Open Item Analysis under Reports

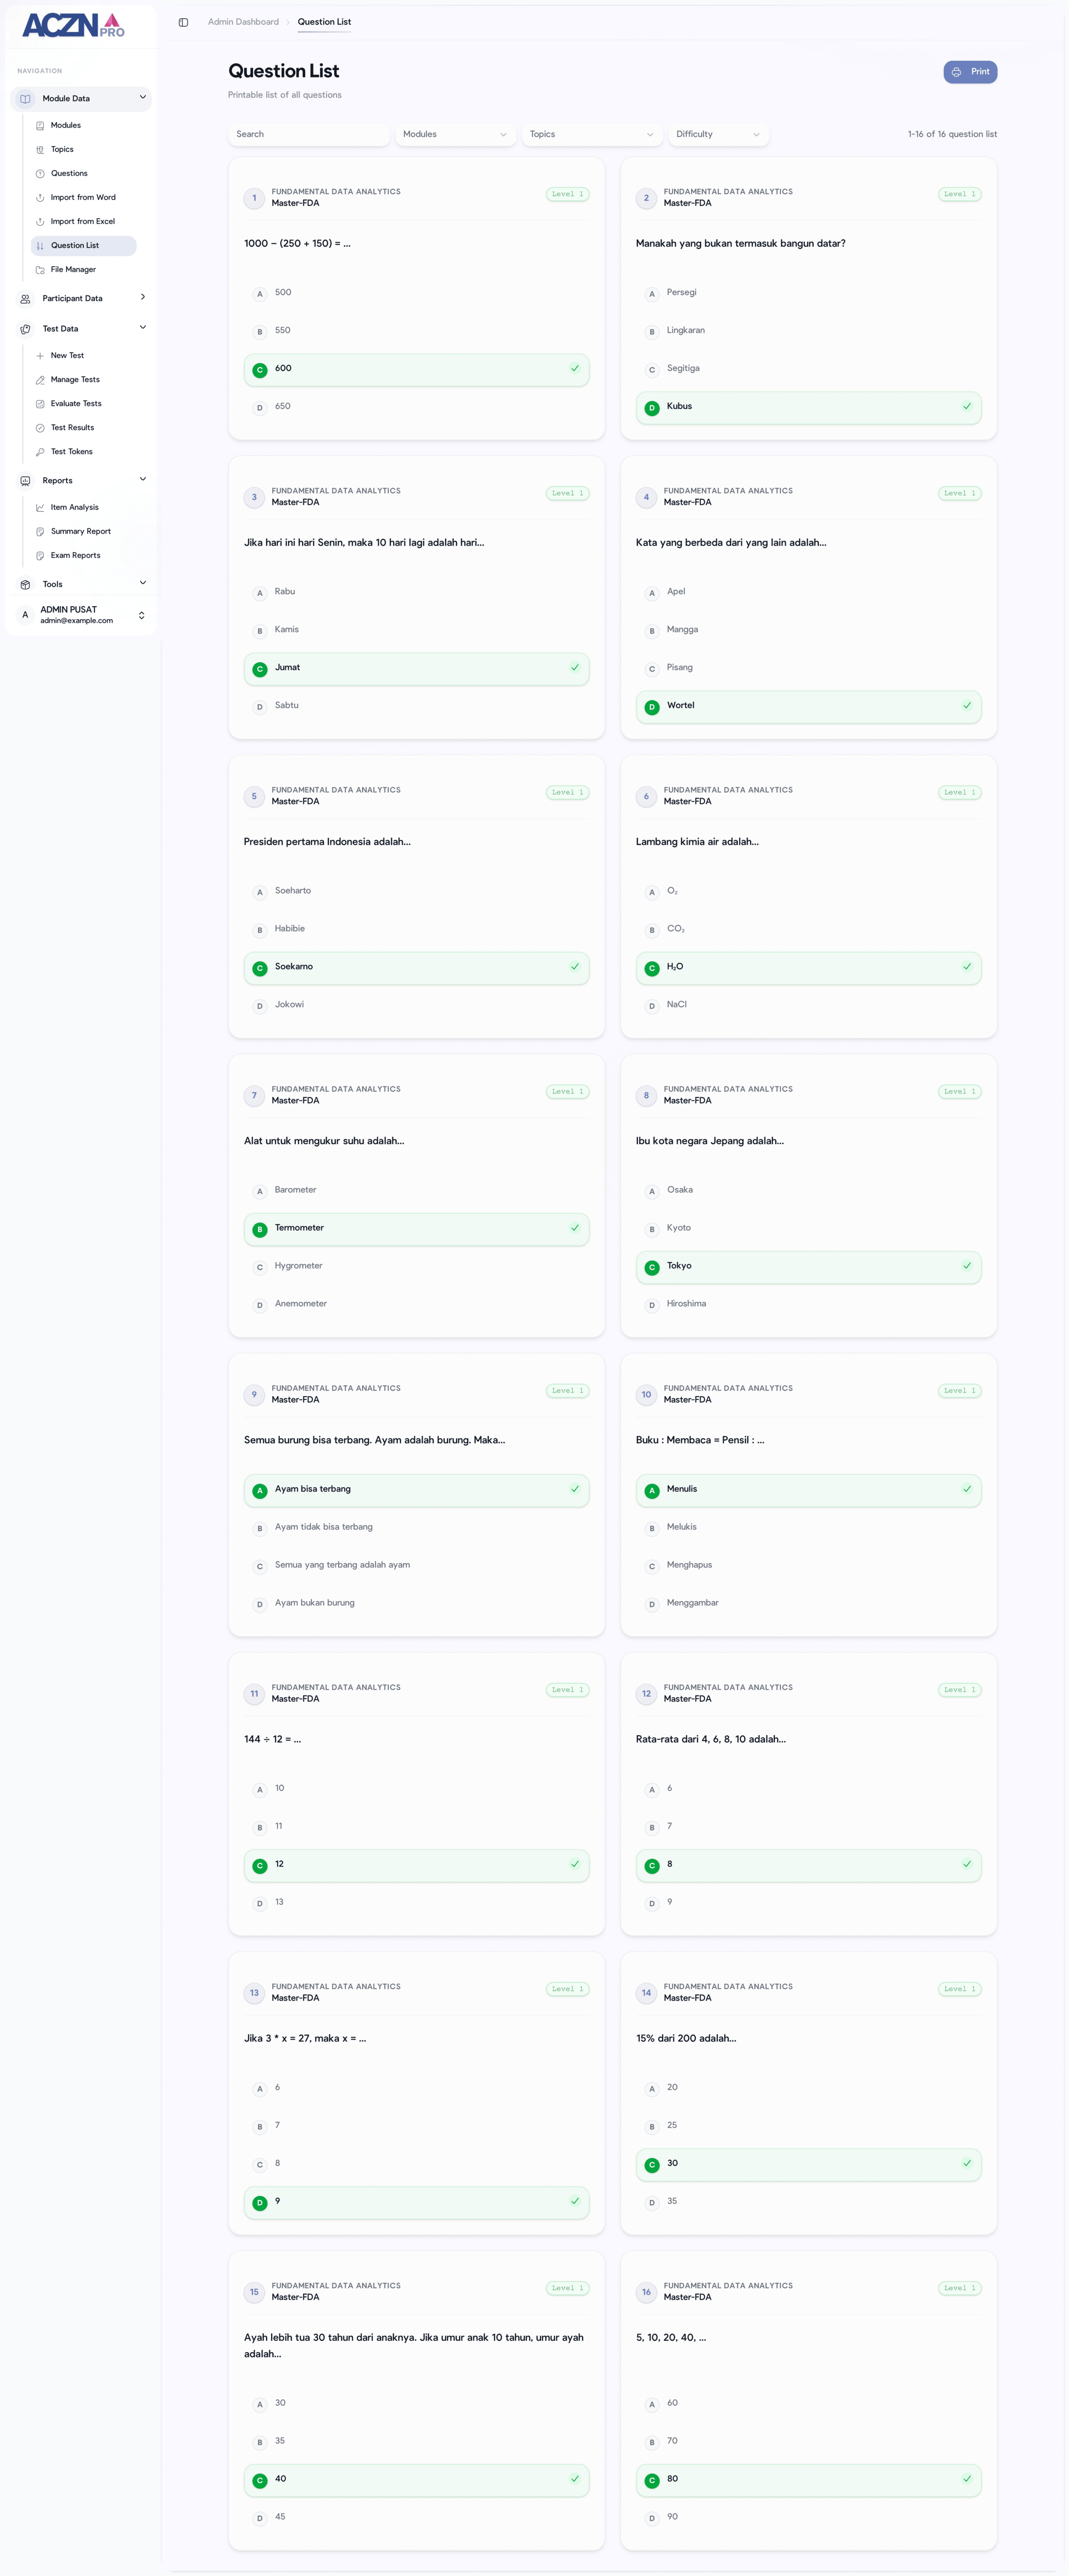click(75, 507)
